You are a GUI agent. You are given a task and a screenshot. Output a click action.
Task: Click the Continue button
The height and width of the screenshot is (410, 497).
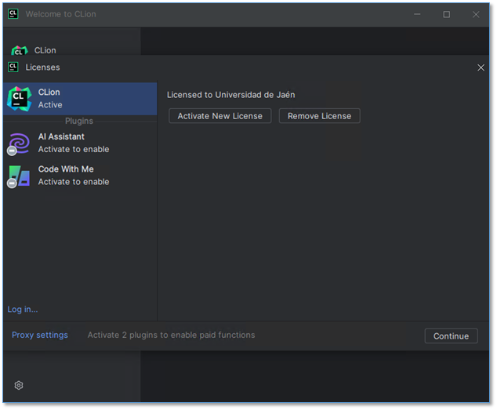point(451,336)
